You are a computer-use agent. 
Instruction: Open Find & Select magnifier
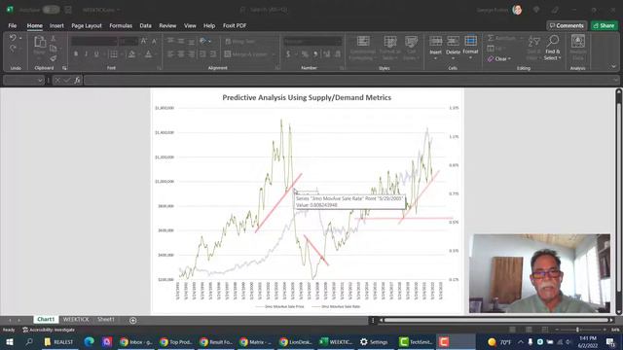(552, 48)
